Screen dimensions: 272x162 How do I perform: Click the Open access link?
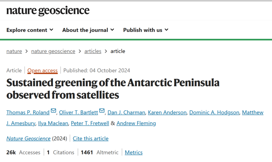pos(42,71)
